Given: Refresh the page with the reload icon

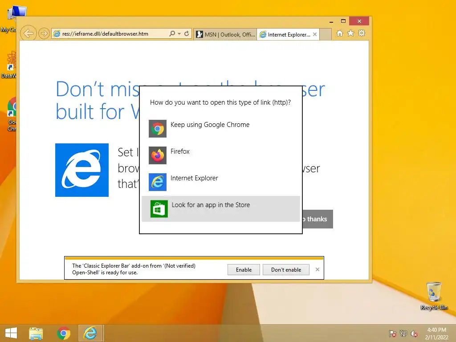Looking at the screenshot, I should point(187,34).
